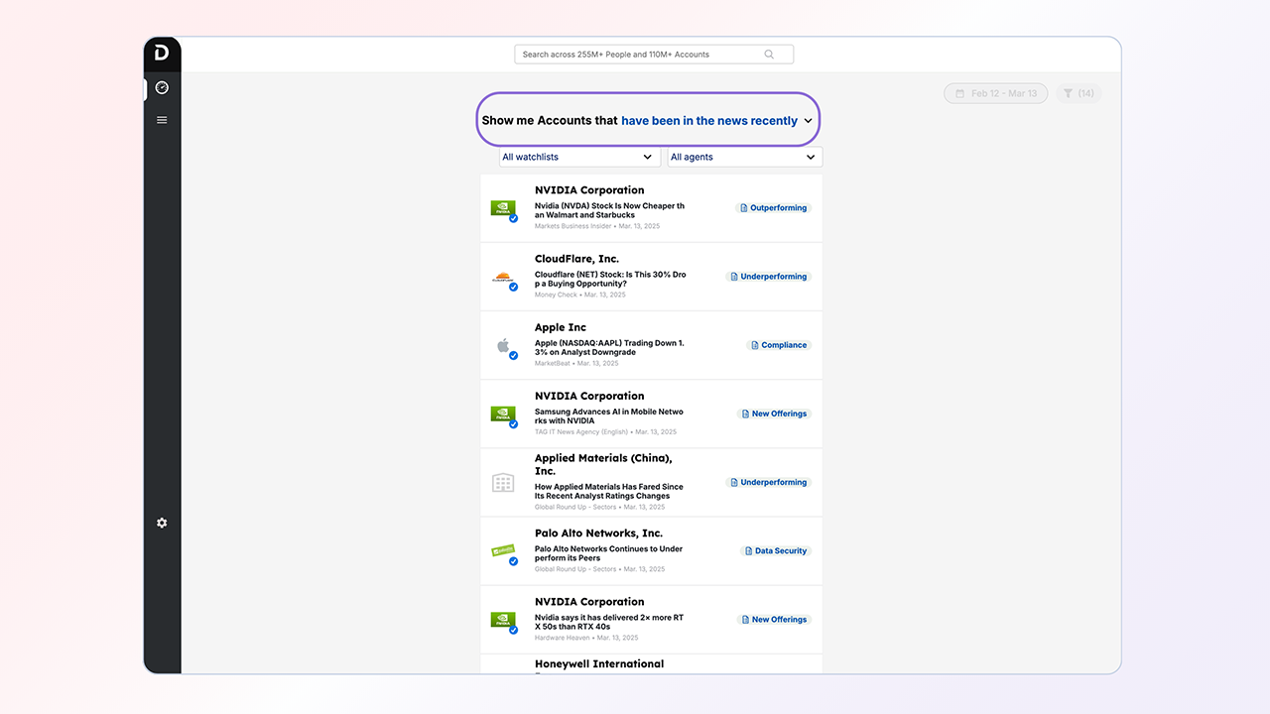Click the Compliance tag on Apple Inc
Image resolution: width=1270 pixels, height=714 pixels.
click(779, 345)
